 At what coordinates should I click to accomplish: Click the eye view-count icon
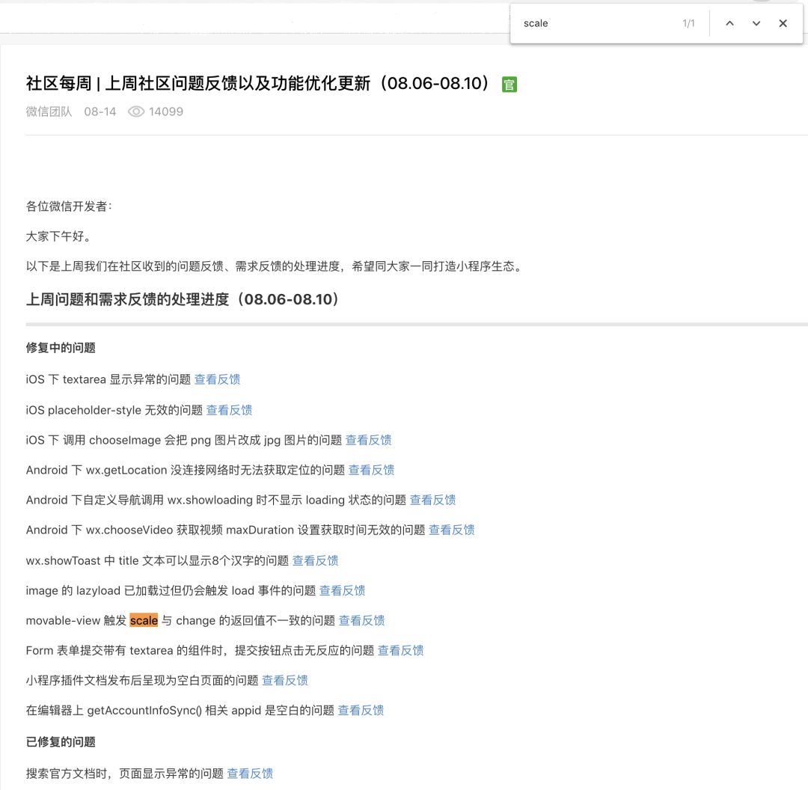pyautogui.click(x=136, y=111)
